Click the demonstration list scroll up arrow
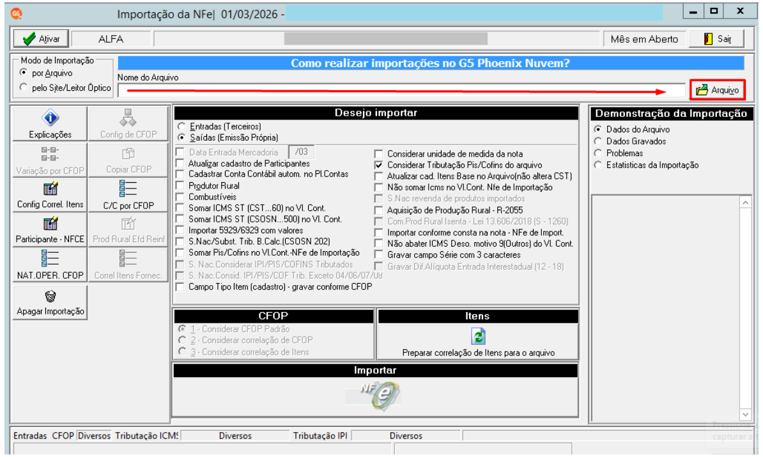Image resolution: width=763 pixels, height=457 pixels. pos(746,203)
